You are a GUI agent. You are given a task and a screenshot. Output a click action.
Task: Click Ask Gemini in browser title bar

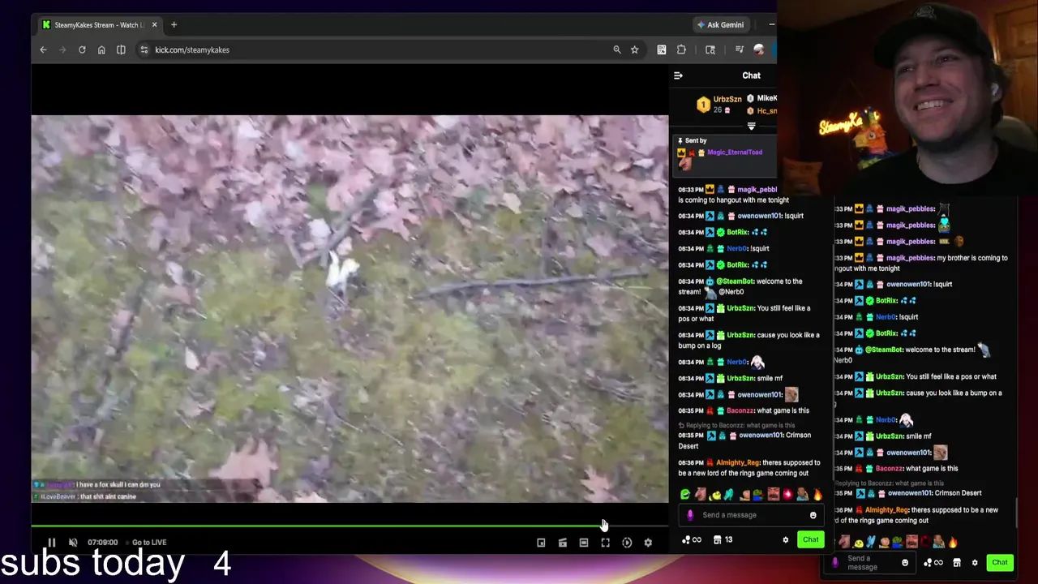click(720, 25)
